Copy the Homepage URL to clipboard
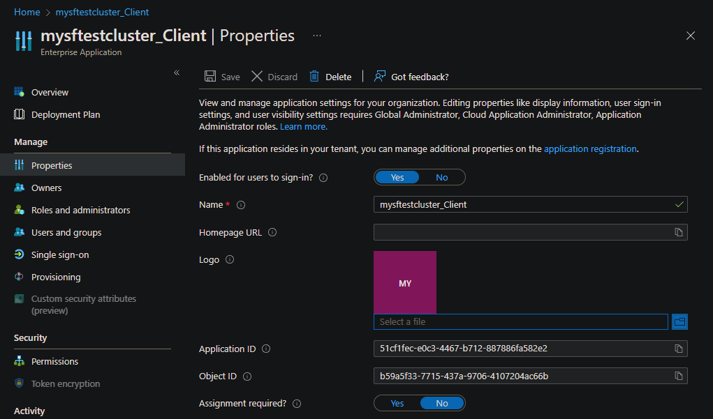713x419 pixels. pyautogui.click(x=679, y=232)
